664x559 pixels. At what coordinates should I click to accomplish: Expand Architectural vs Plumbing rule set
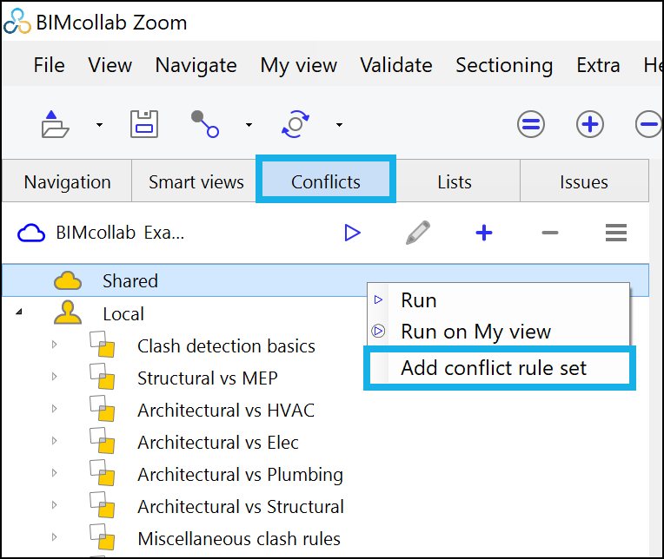(54, 473)
